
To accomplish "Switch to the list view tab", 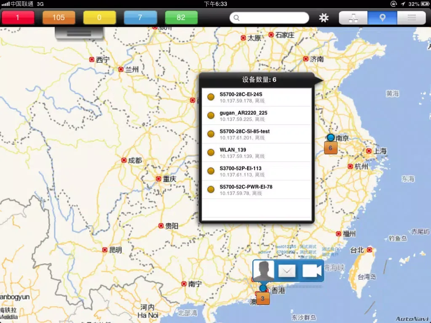I will point(411,18).
